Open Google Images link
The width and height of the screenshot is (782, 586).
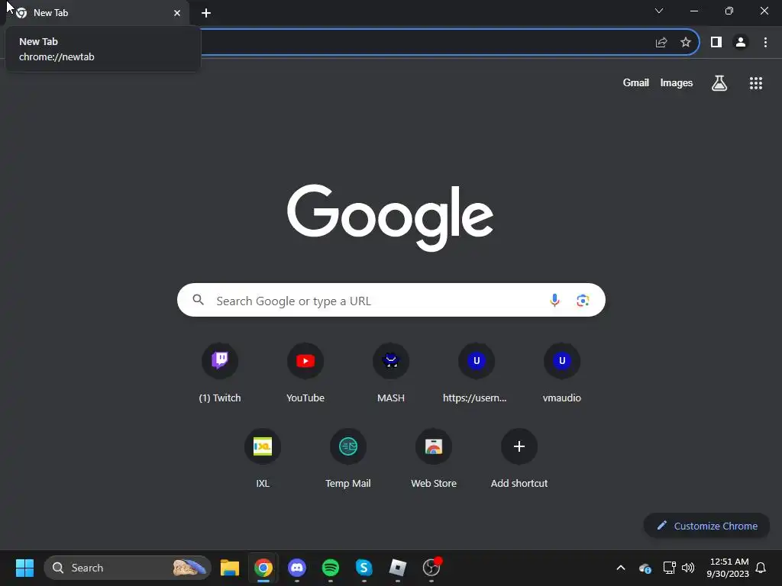677,82
